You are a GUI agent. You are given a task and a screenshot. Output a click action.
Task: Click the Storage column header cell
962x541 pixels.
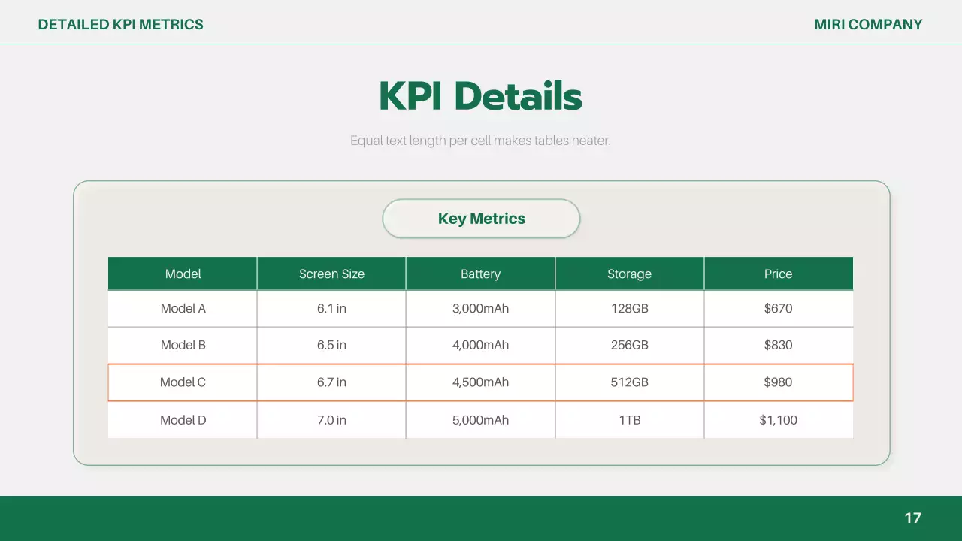click(x=629, y=274)
